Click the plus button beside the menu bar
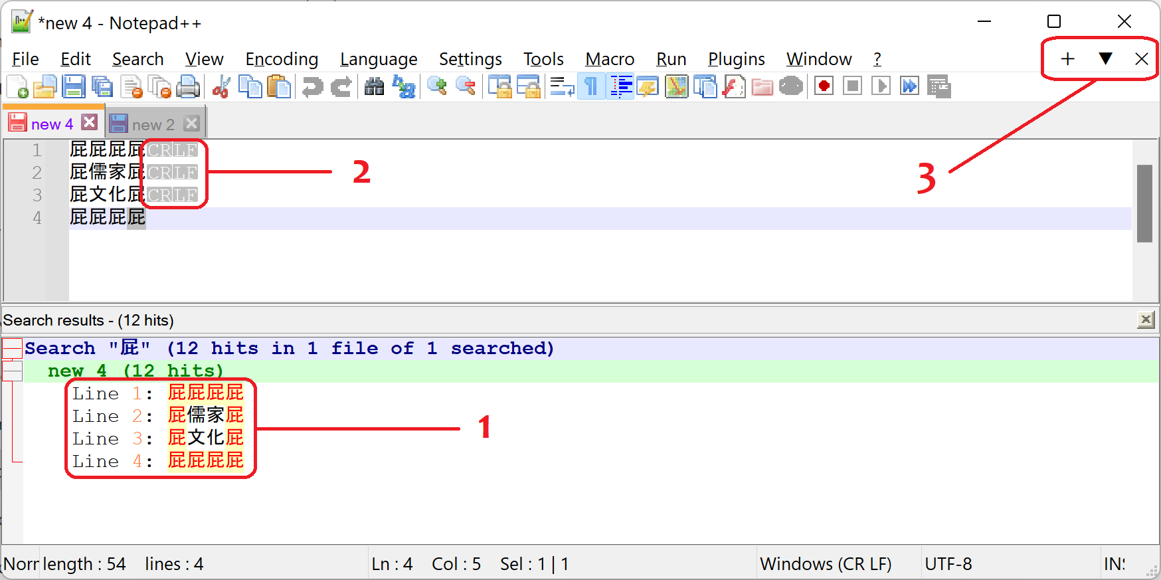The image size is (1161, 580). pyautogui.click(x=1067, y=58)
